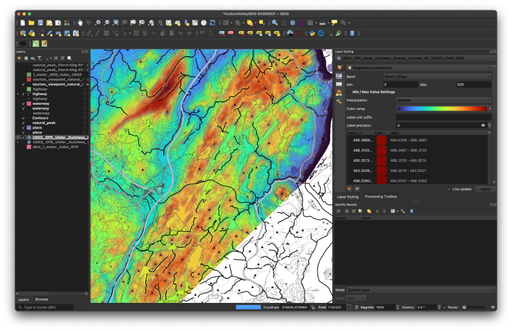Image resolution: width=512 pixels, height=331 pixels.
Task: Open the color ramp dropdown arrow
Action: (x=490, y=109)
